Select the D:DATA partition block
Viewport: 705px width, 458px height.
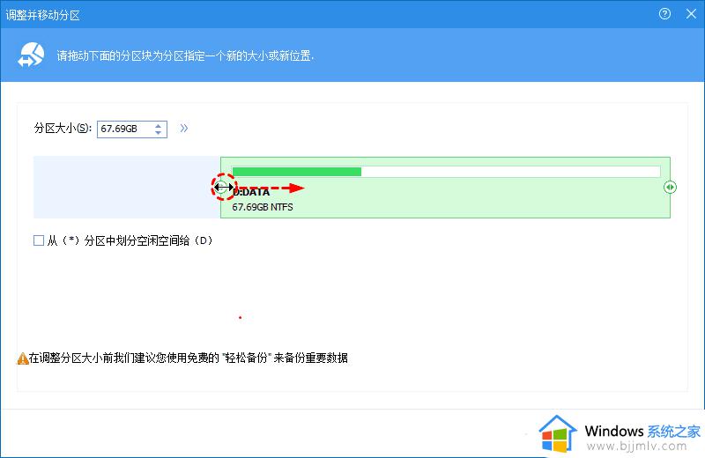[445, 188]
